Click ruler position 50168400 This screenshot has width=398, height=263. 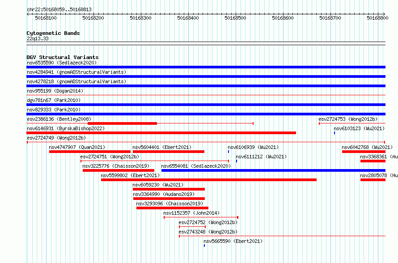pos(188,18)
